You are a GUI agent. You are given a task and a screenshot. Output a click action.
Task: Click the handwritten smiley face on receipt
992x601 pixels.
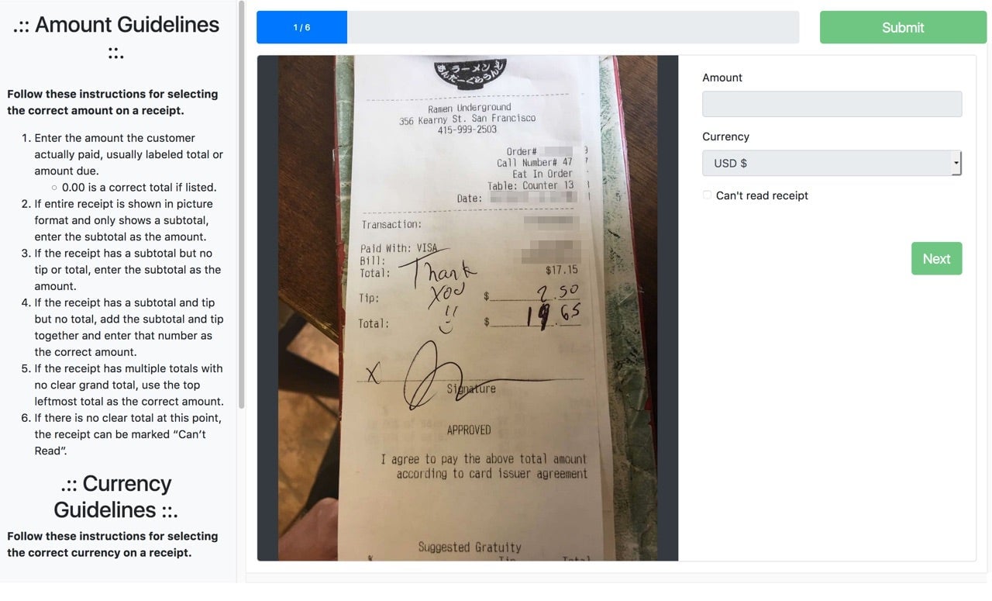pos(447,319)
